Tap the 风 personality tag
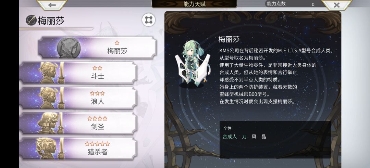 pyautogui.click(x=254, y=137)
